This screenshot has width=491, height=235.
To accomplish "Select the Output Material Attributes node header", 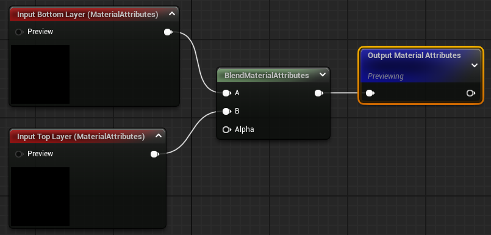I will click(x=414, y=56).
